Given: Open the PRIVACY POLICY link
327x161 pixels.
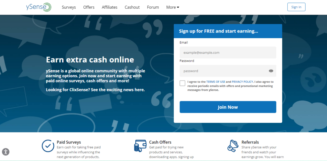Looking at the screenshot, I should pos(242,82).
